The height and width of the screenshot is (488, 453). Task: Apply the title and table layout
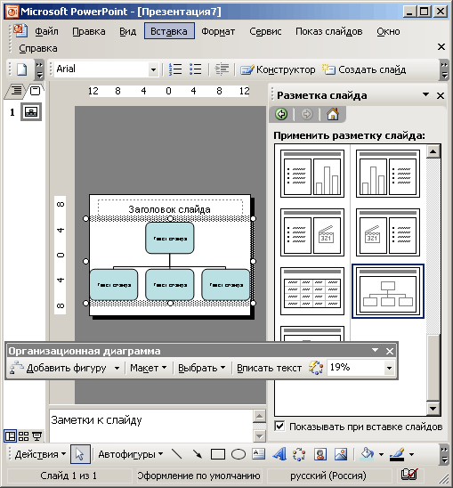tap(312, 291)
